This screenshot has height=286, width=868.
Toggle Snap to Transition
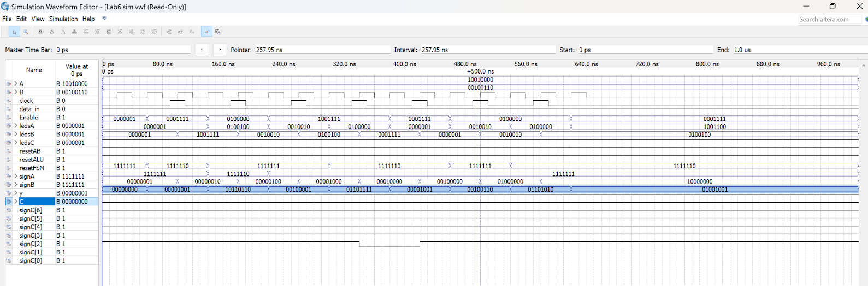218,32
